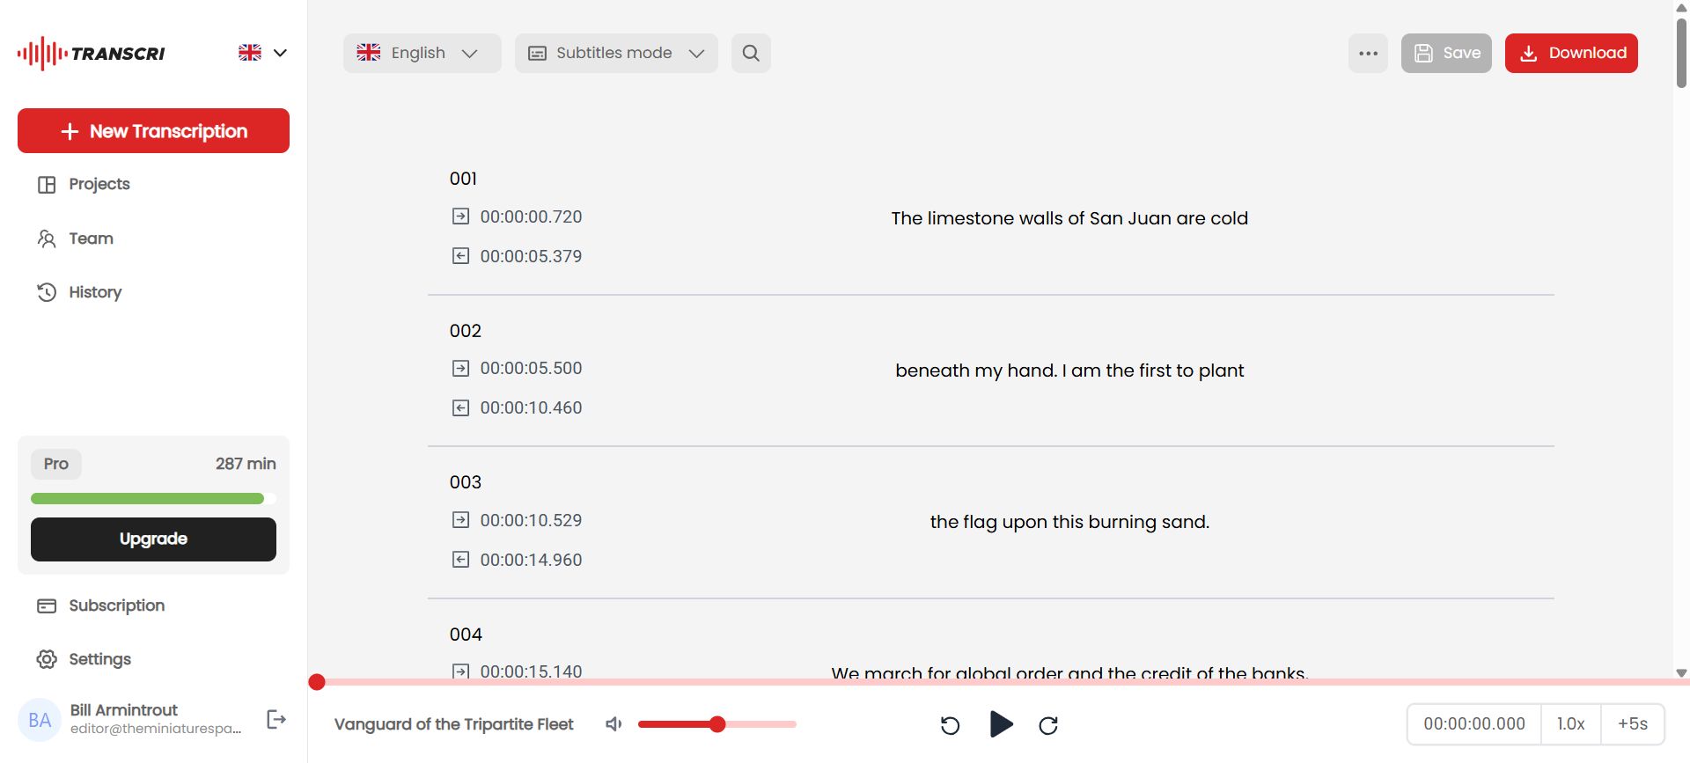The width and height of the screenshot is (1690, 763).
Task: Click the red Download button
Action: [x=1570, y=53]
